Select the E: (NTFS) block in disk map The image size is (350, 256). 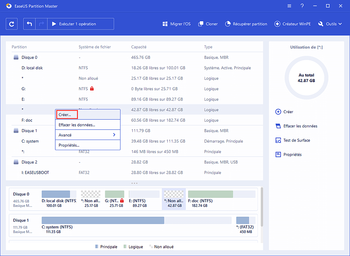tap(144, 199)
